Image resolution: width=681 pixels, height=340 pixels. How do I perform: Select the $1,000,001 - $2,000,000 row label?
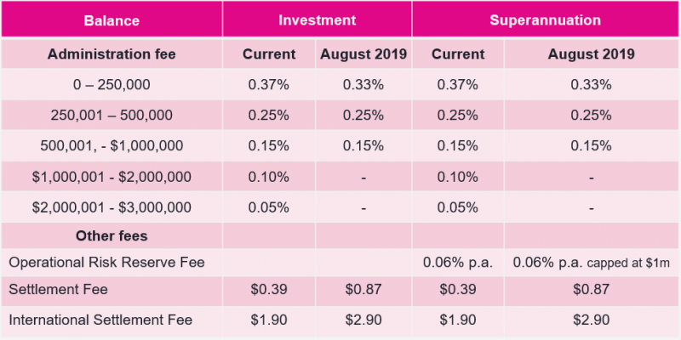(x=112, y=177)
